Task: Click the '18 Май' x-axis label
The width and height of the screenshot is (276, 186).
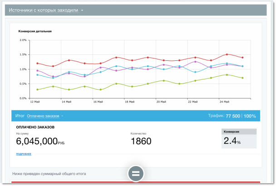Action: (129, 102)
